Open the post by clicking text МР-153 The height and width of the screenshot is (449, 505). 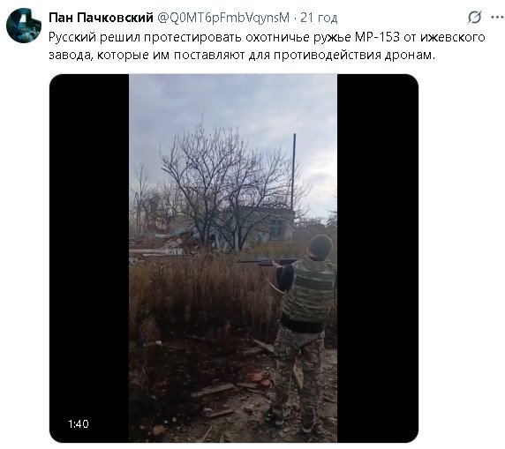377,37
